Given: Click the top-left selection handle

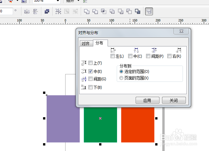Looking at the screenshot, I should click(44, 93).
